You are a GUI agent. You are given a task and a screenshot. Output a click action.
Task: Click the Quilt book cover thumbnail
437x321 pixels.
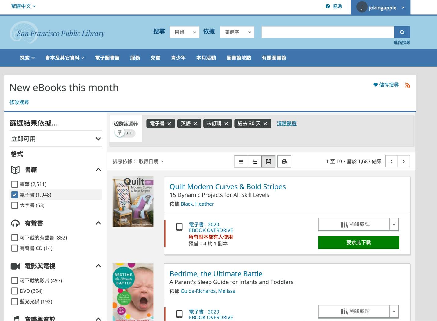[133, 202]
